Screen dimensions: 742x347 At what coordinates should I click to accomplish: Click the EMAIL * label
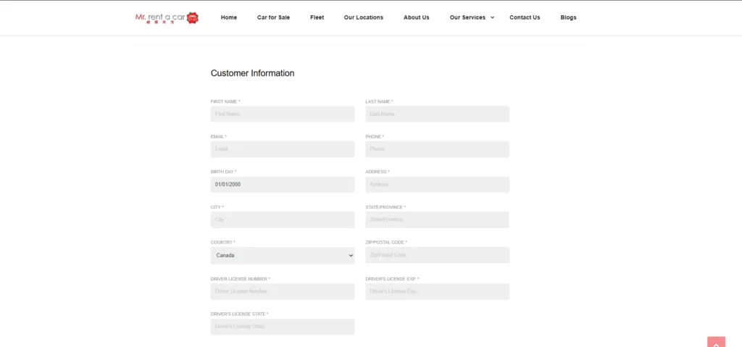[x=219, y=137]
